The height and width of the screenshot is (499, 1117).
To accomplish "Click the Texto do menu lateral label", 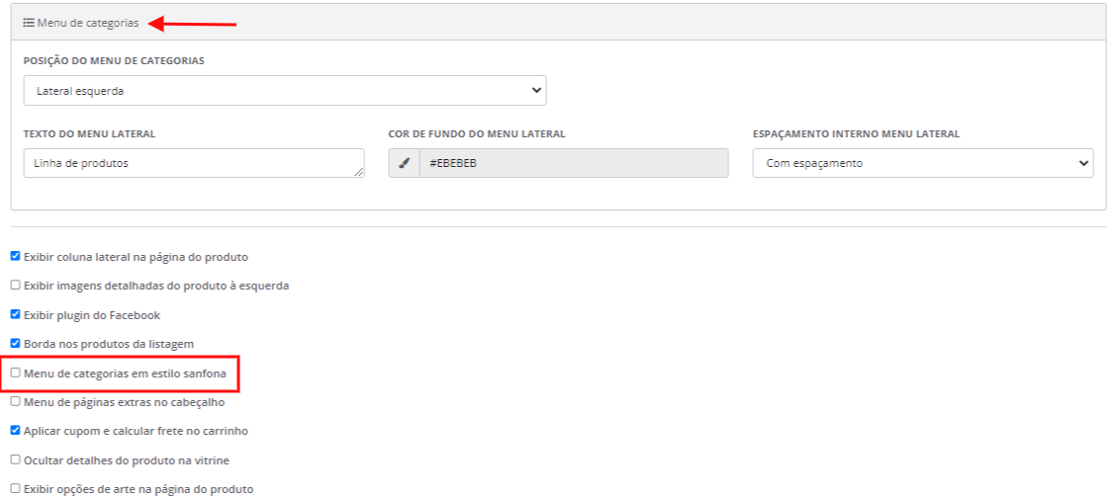I will point(90,133).
